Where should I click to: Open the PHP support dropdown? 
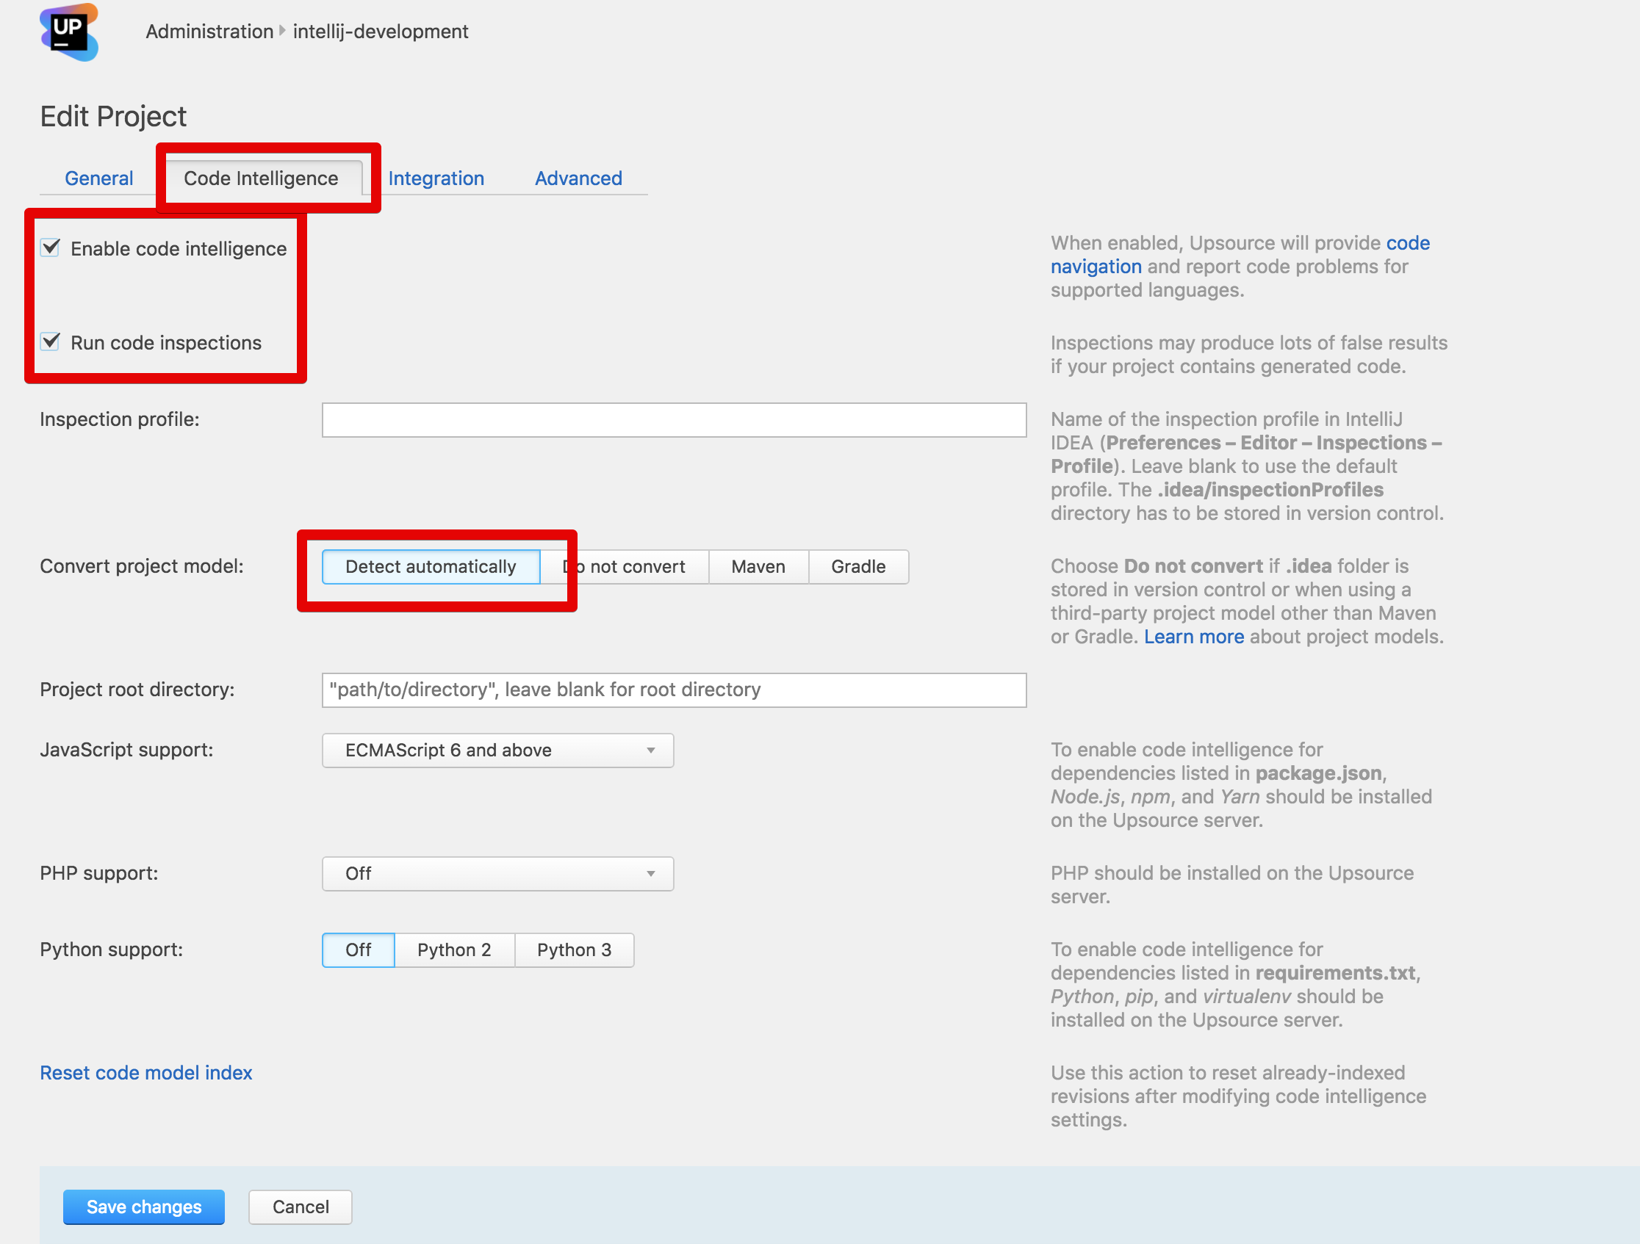point(497,874)
